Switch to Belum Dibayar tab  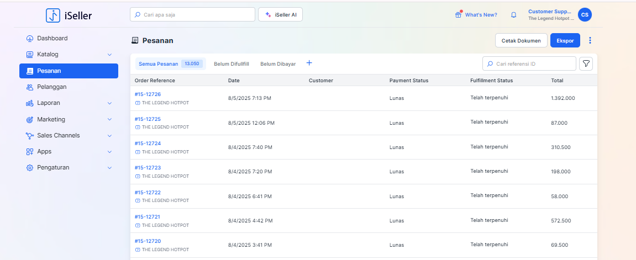click(278, 64)
